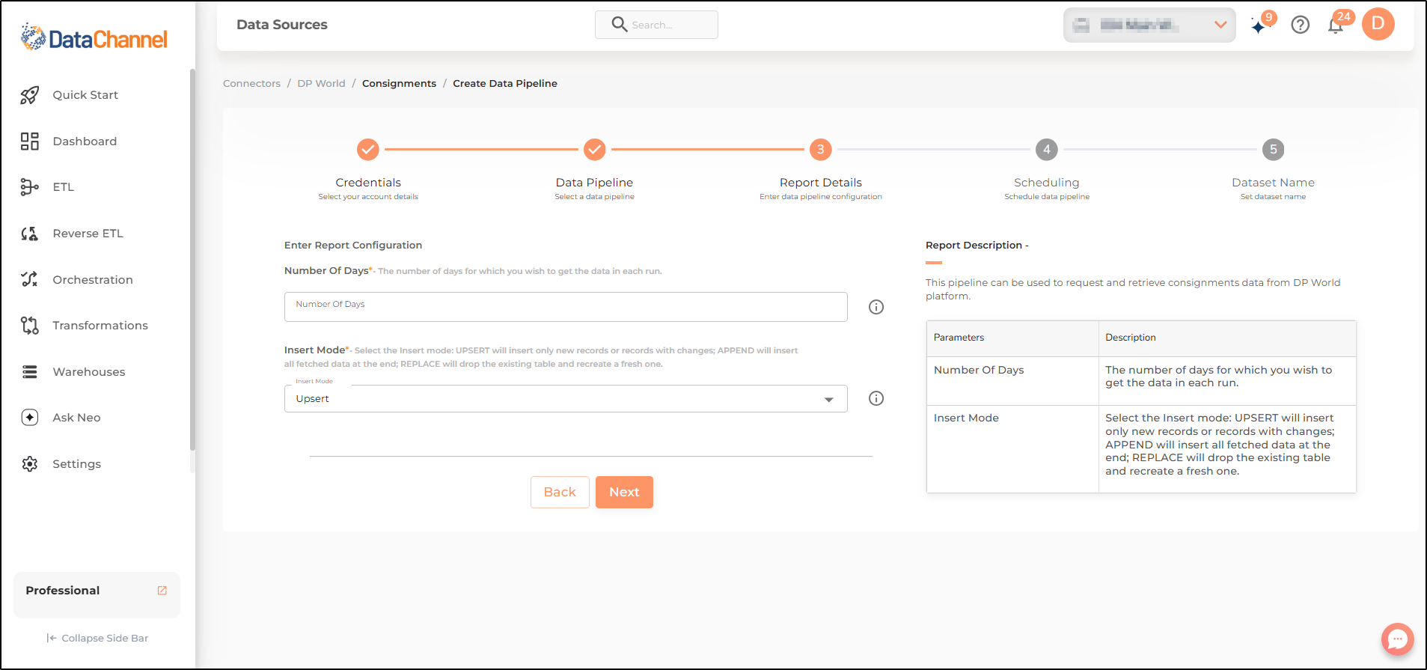Open the AI sparkle notifications icon
Image resolution: width=1427 pixels, height=670 pixels.
pos(1259,26)
